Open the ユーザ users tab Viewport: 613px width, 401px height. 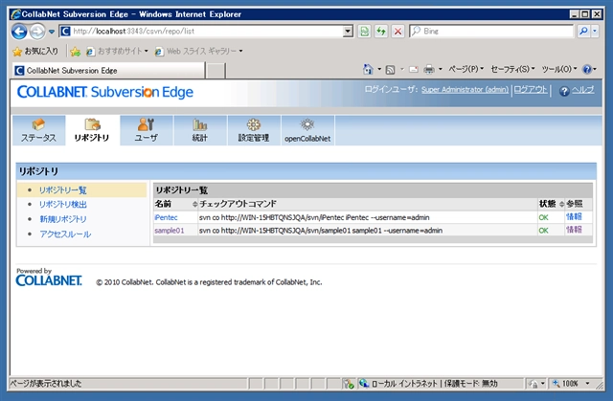pos(147,130)
